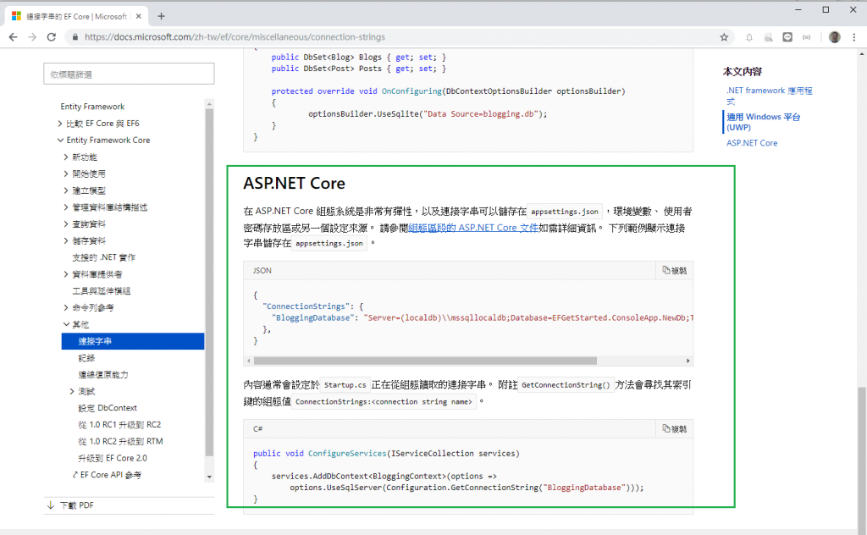
Task: Copy the JSON code block
Action: (x=675, y=270)
